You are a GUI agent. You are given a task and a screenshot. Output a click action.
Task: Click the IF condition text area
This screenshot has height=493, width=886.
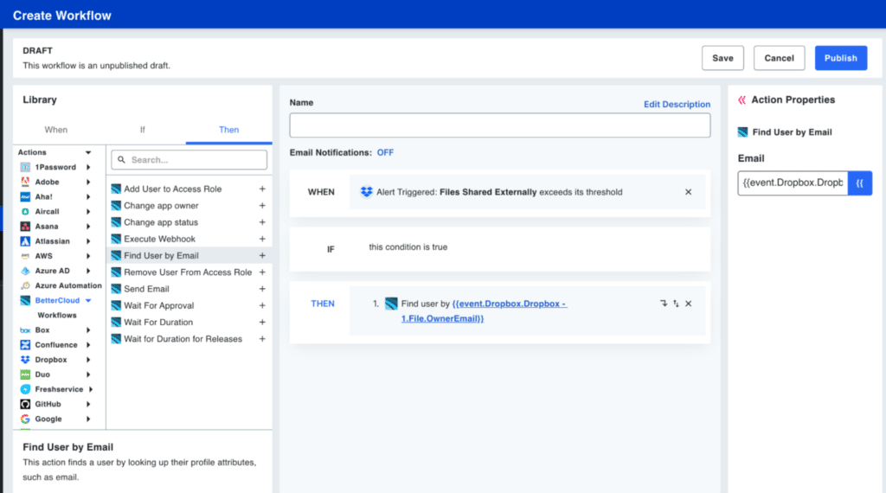(x=408, y=247)
